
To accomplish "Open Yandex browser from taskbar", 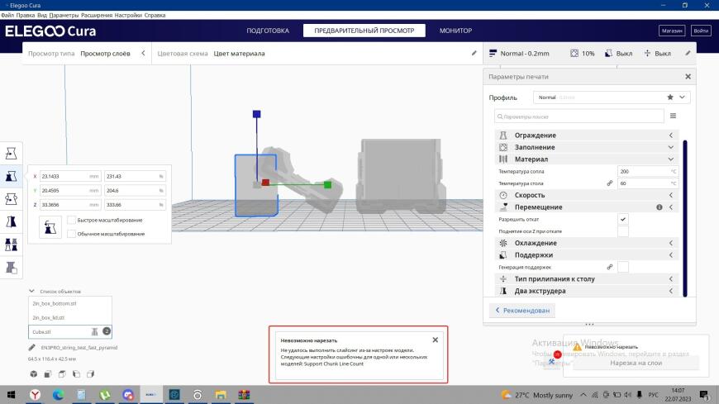I will 36,395.
